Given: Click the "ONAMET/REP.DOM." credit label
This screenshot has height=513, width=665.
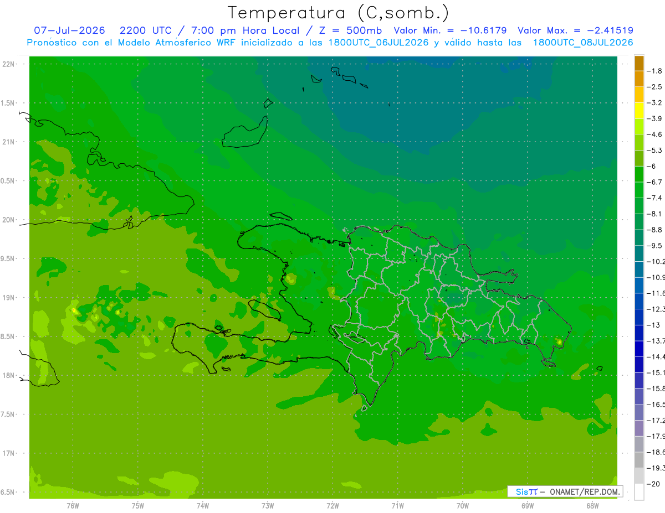Looking at the screenshot, I should [584, 491].
